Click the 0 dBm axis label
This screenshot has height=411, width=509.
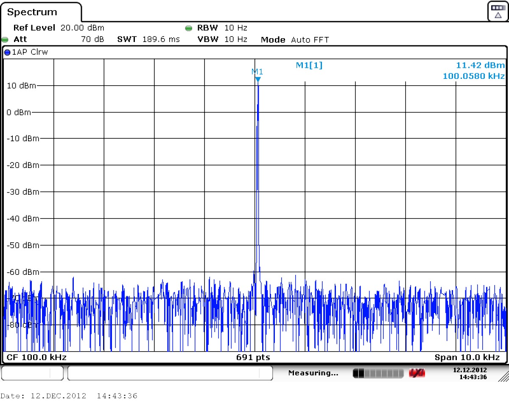tap(19, 112)
